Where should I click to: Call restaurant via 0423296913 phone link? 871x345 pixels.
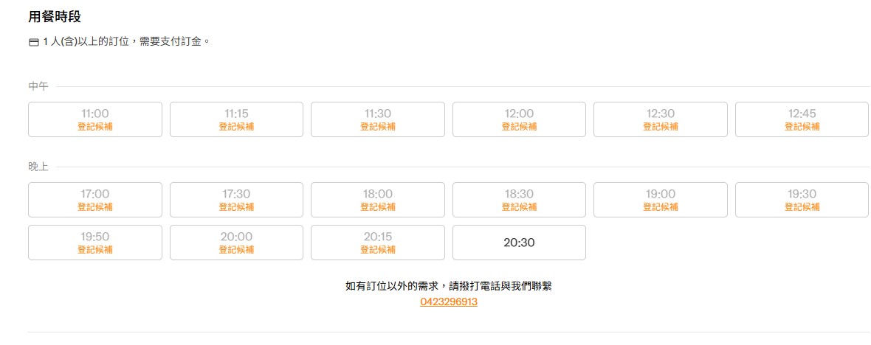tap(449, 302)
